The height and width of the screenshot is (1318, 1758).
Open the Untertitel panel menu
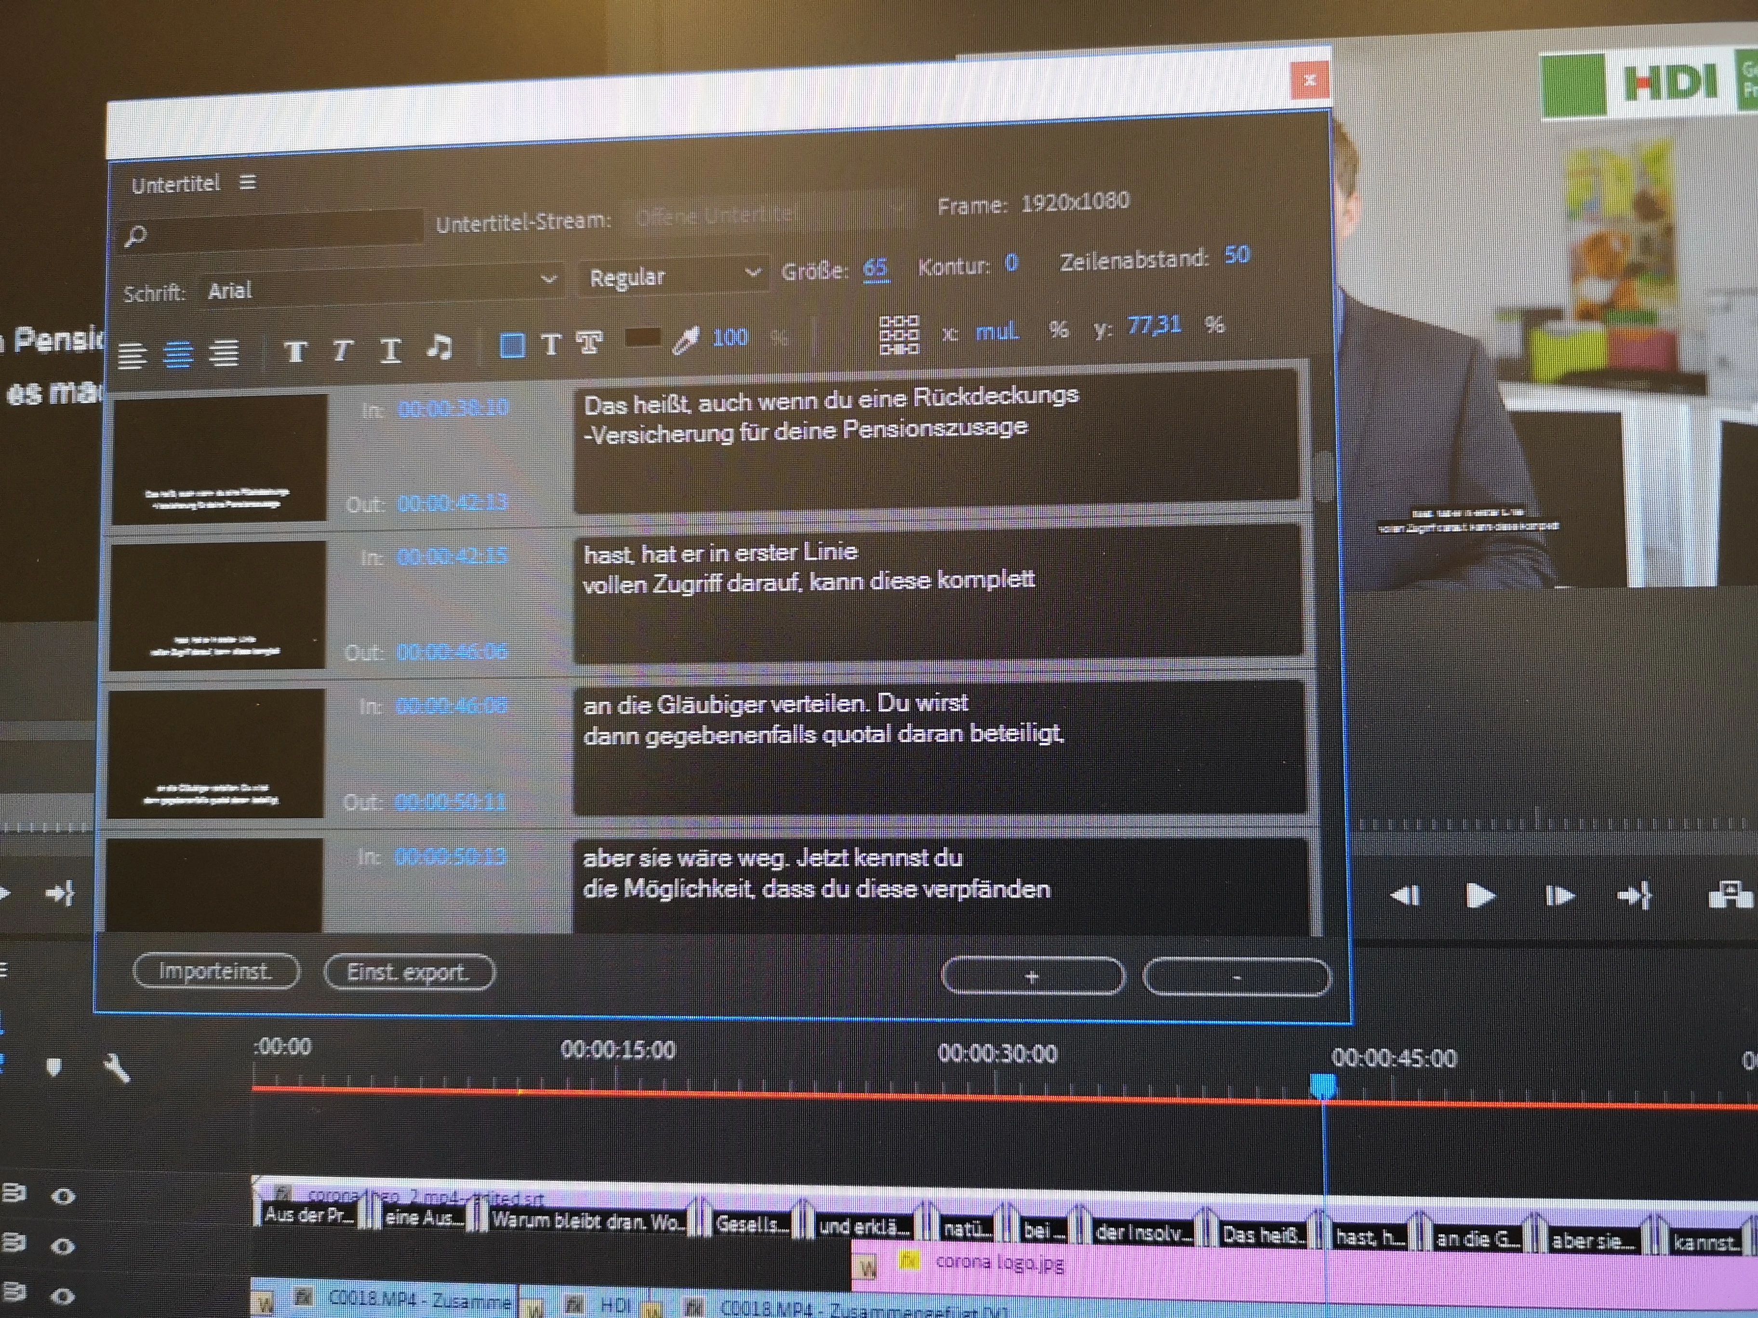[247, 183]
